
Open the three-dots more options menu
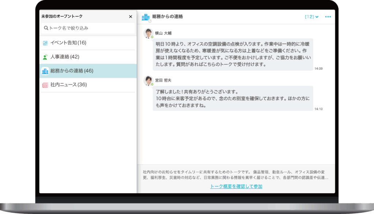(328, 17)
